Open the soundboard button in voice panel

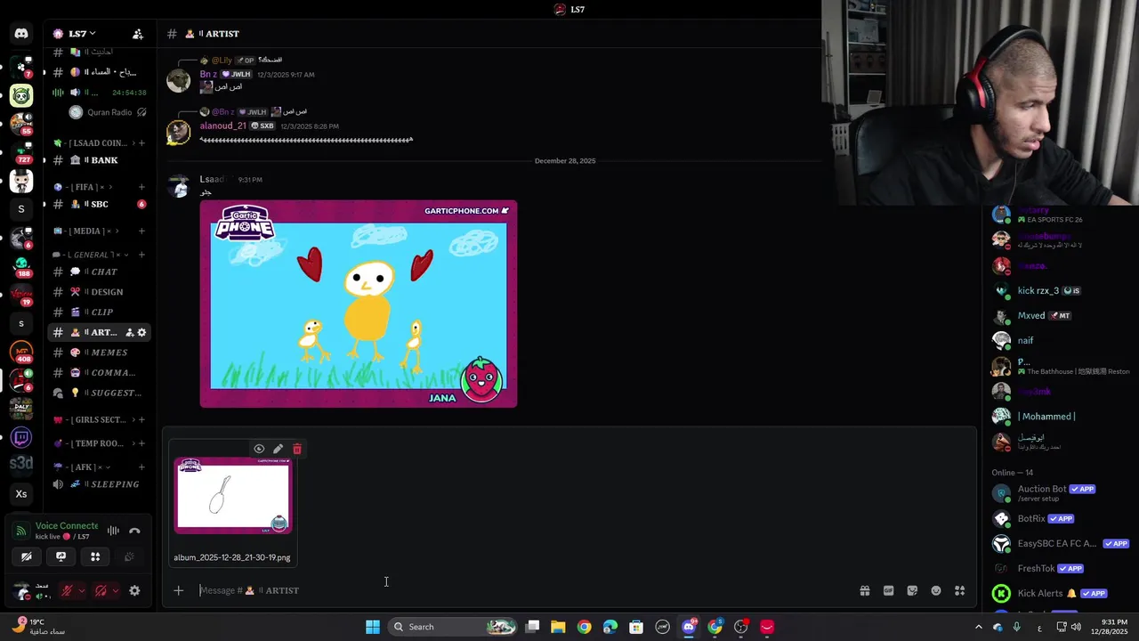(129, 556)
